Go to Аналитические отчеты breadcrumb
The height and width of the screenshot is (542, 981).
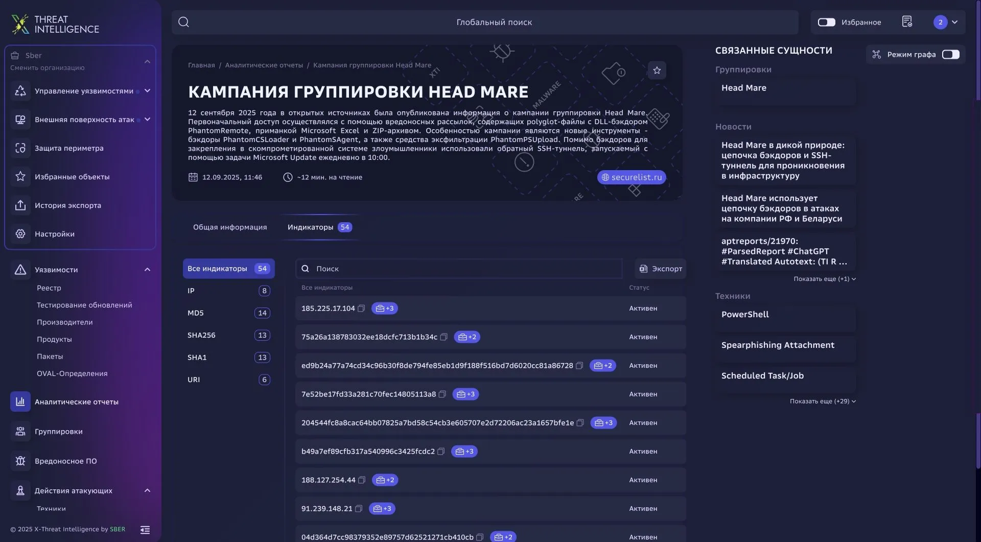tap(264, 65)
